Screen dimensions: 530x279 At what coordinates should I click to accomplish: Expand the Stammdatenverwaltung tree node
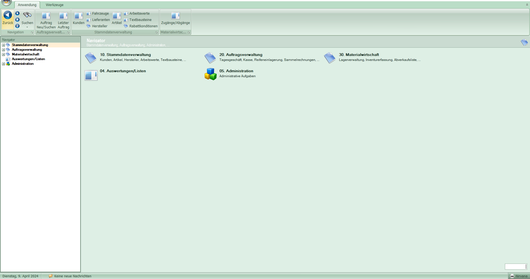click(4, 45)
